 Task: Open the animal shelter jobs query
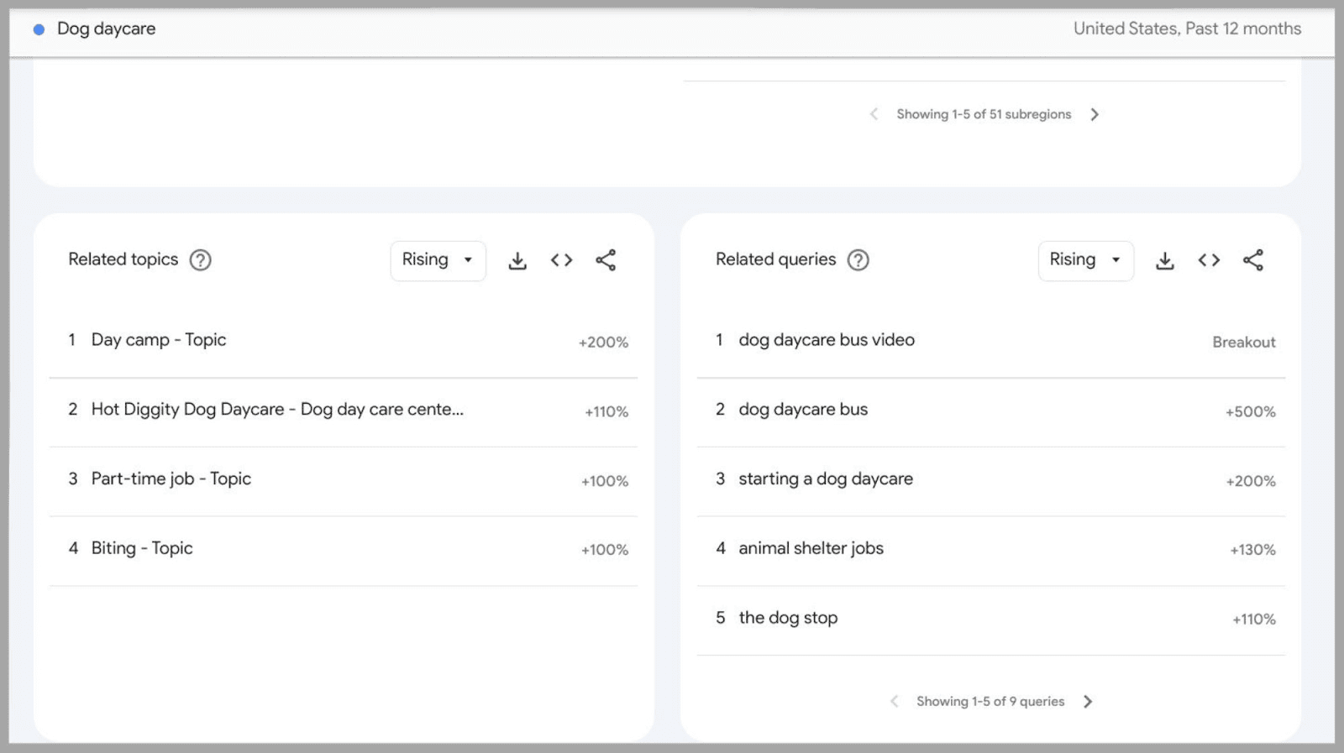[811, 549]
